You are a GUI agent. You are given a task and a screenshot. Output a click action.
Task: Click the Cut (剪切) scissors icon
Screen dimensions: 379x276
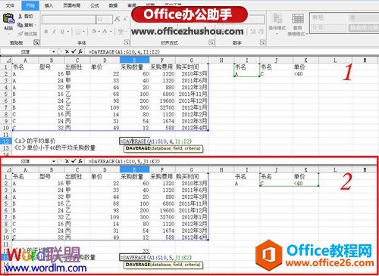(x=20, y=17)
